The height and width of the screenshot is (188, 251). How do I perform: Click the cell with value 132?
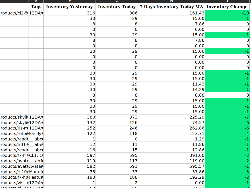(x=70, y=123)
